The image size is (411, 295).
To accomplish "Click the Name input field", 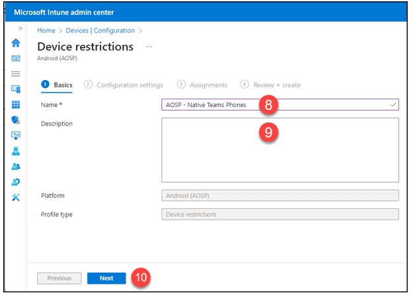I will 280,105.
